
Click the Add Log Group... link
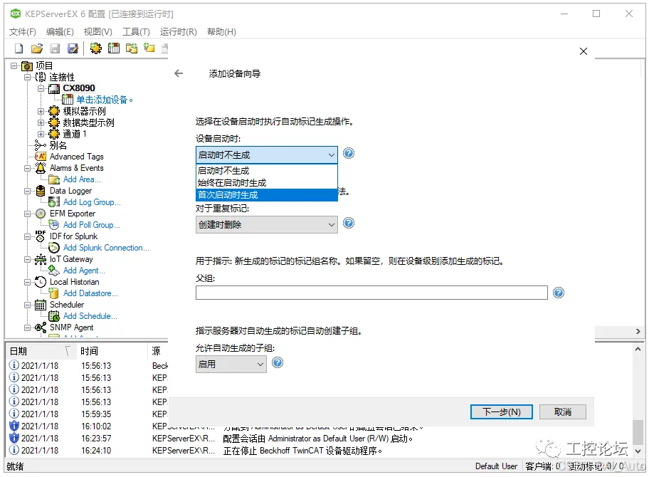click(x=92, y=202)
